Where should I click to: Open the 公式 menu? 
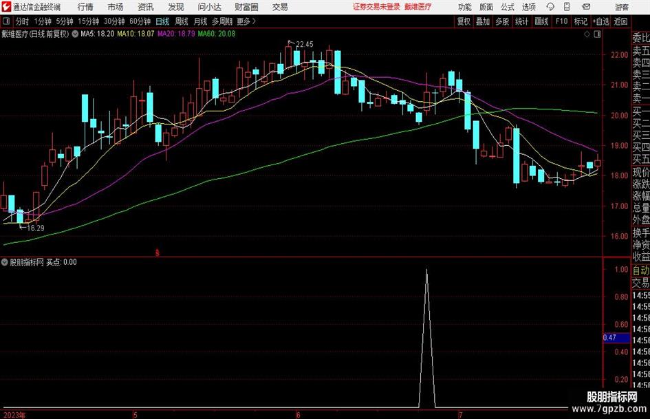(508, 7)
